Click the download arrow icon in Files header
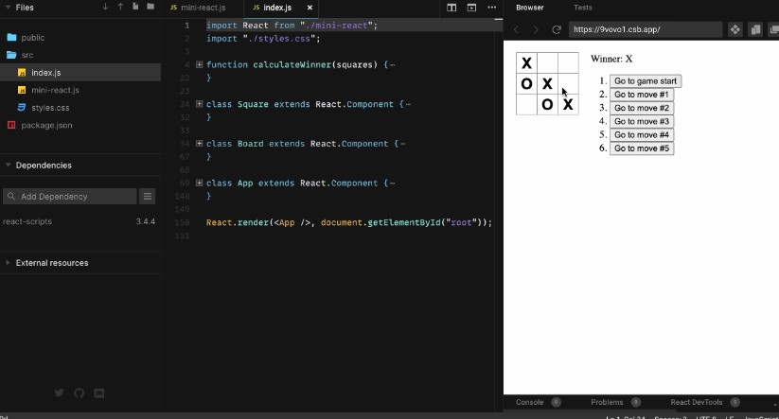779x419 pixels. (105, 7)
